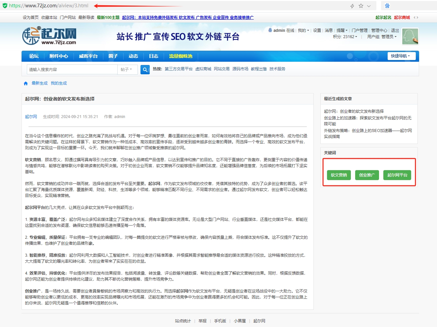Open the 动态 navigation tab

point(133,56)
